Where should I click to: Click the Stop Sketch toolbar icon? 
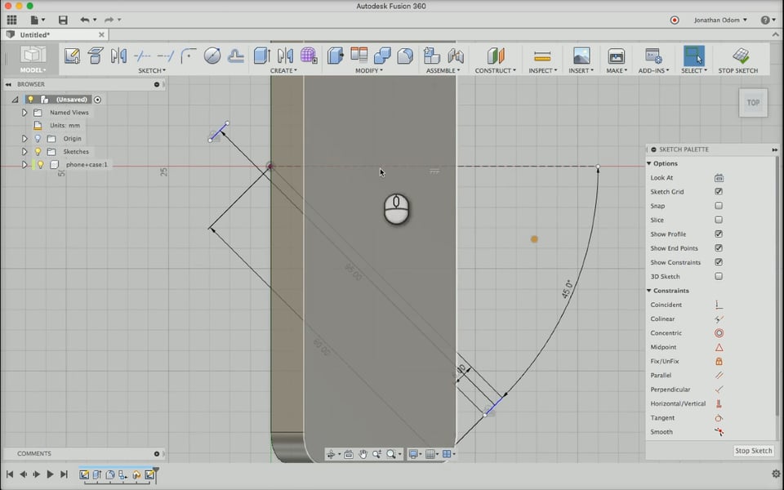[x=741, y=56]
